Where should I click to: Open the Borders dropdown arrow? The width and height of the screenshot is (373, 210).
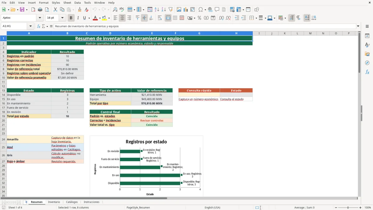pos(256,18)
